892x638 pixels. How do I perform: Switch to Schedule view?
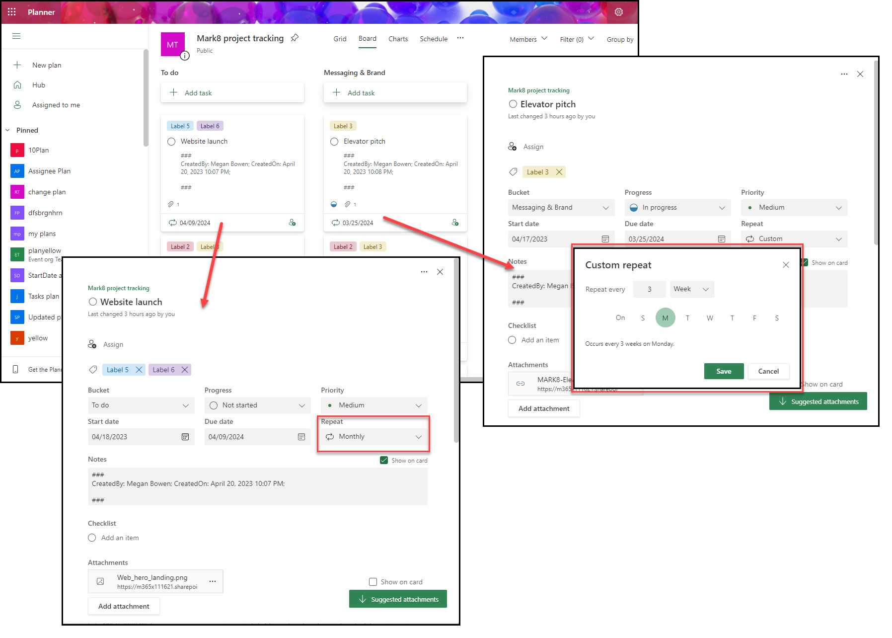point(434,39)
